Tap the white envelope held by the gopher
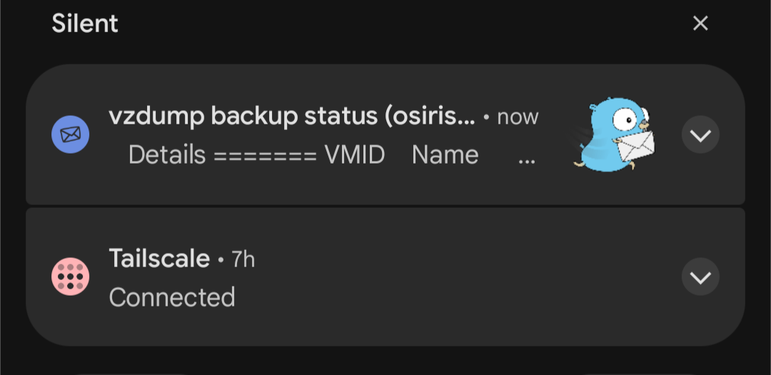The width and height of the screenshot is (771, 375). [x=635, y=146]
